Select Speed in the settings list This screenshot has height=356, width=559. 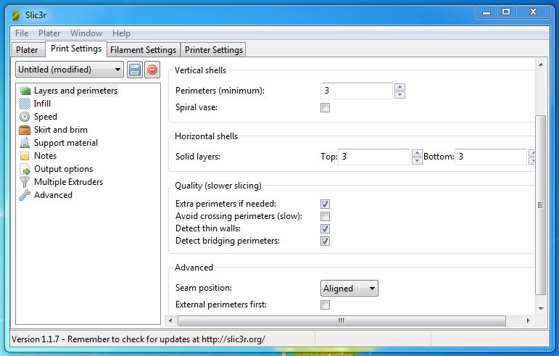(45, 117)
